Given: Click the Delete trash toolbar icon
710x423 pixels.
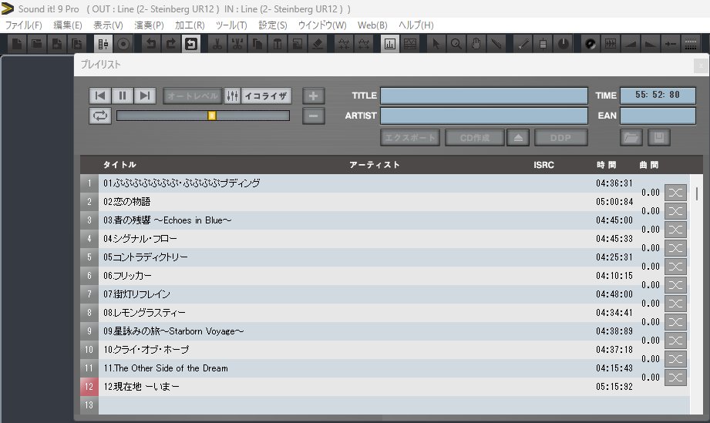Looking at the screenshot, I should [x=277, y=44].
